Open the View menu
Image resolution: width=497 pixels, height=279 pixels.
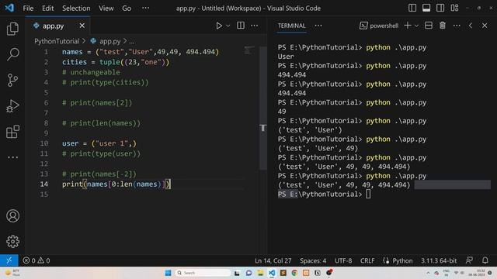[x=106, y=9]
